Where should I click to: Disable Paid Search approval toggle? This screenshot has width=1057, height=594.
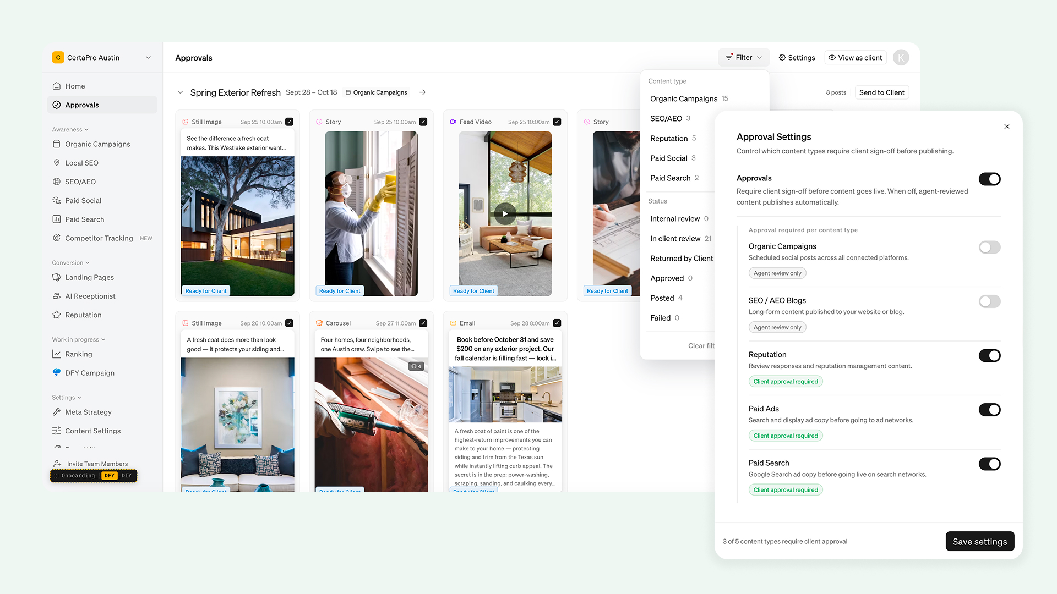989,464
